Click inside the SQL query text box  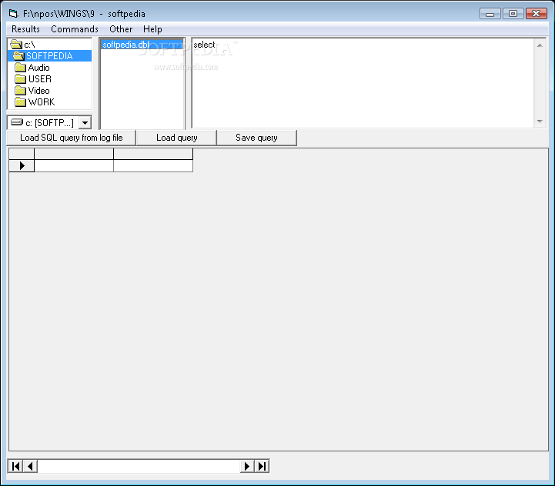point(363,83)
